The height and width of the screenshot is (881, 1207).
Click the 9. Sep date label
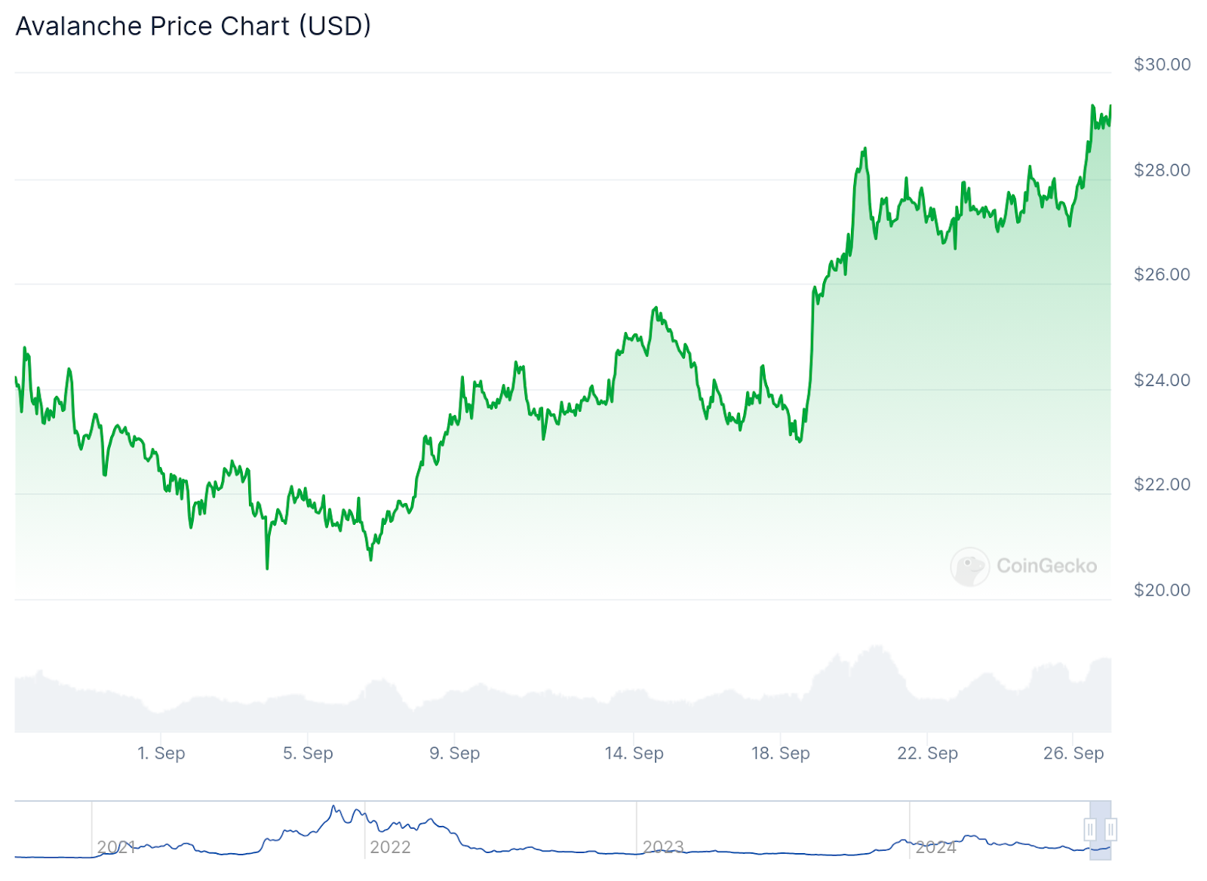tap(454, 753)
